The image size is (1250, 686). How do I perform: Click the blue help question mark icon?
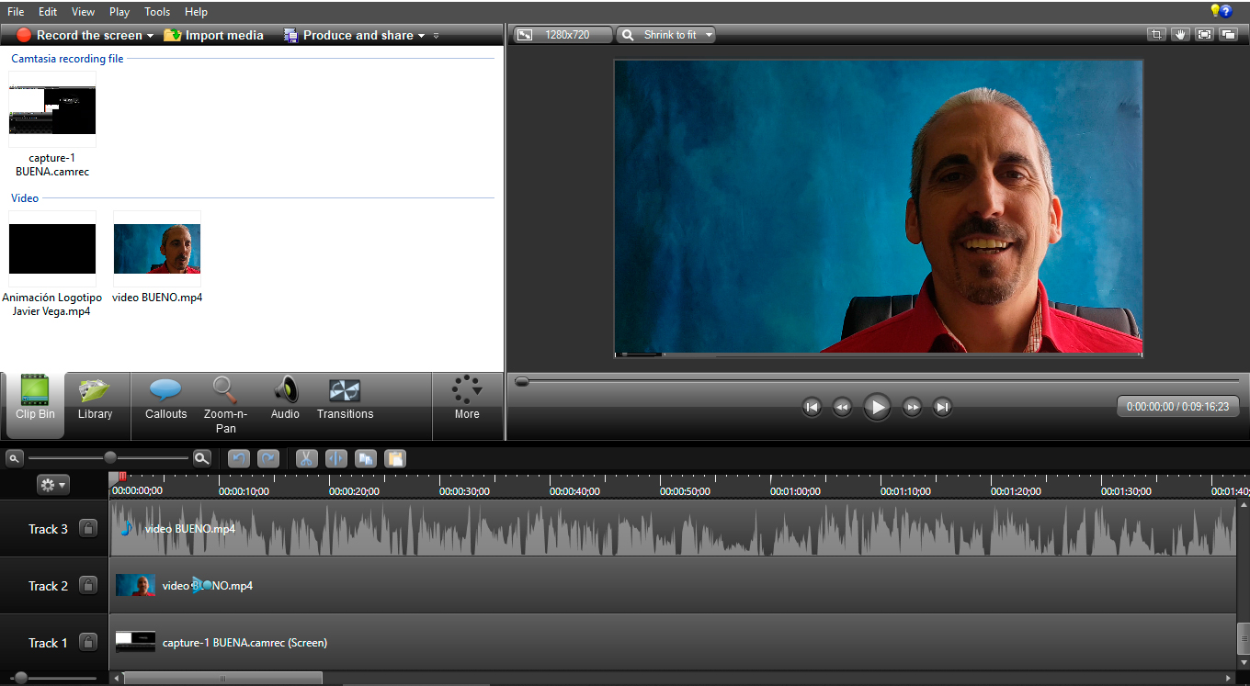pyautogui.click(x=1226, y=12)
